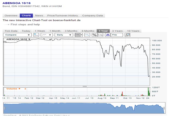
Task: Select the Today time range
Action: (26, 31)
